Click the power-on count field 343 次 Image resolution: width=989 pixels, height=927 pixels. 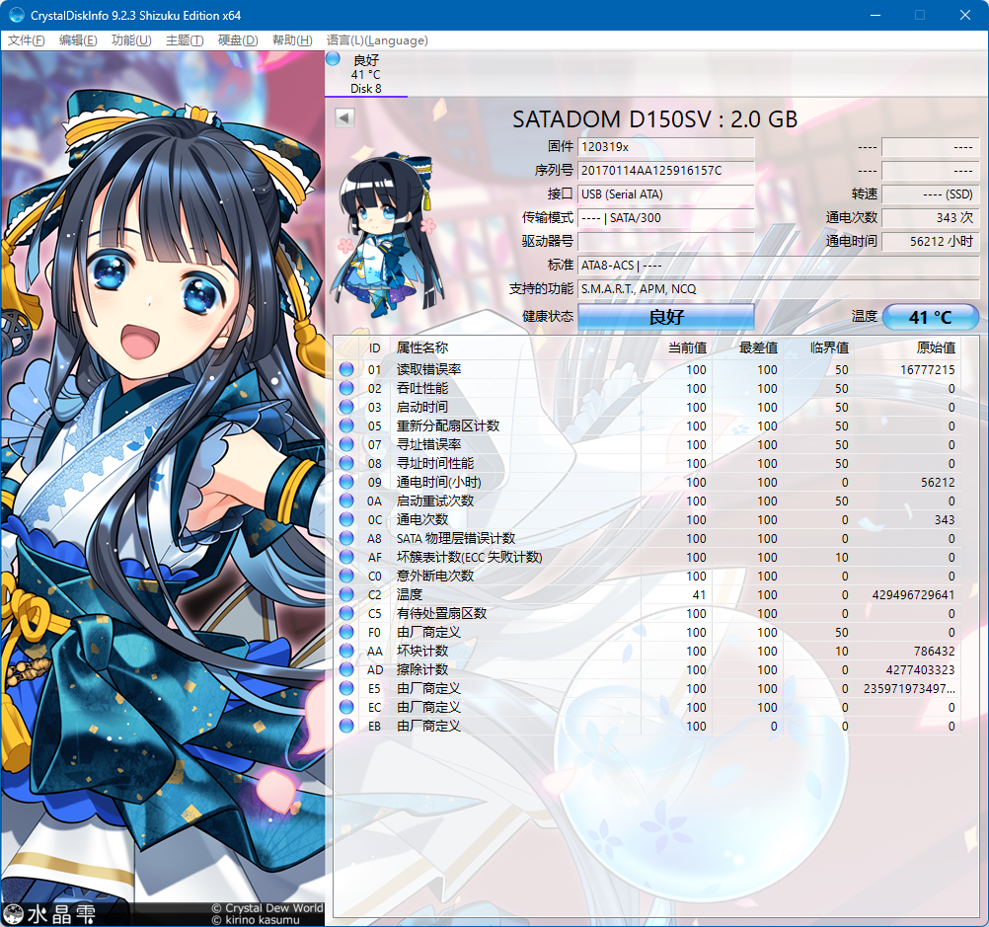(931, 218)
